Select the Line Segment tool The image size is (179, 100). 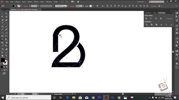click(x=6, y=23)
